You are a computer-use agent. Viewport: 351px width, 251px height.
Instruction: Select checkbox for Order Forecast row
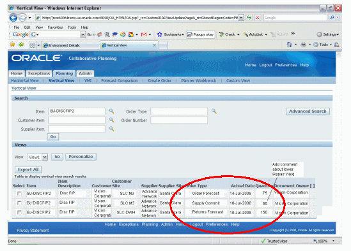tap(19, 194)
